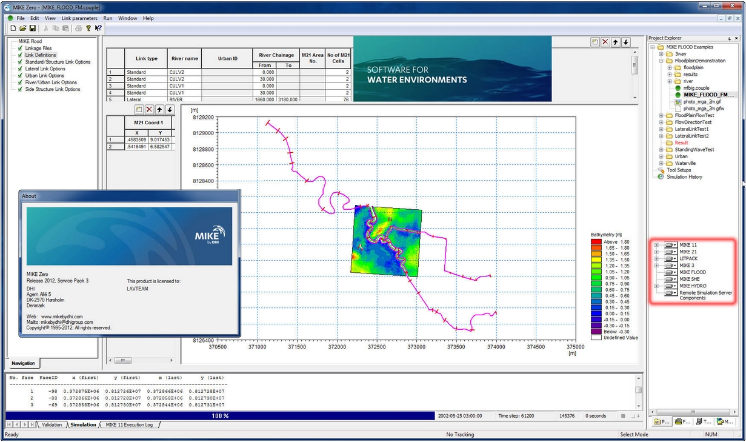Click move row down arrow above M21 Coord table
Image resolution: width=746 pixels, height=442 pixels.
click(x=170, y=110)
